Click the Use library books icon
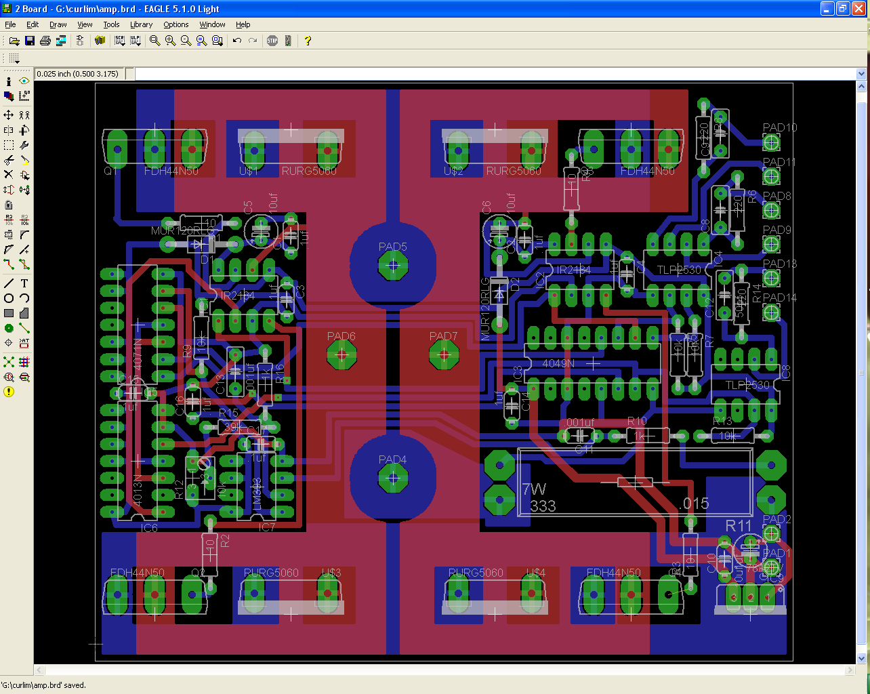This screenshot has width=870, height=694. (x=100, y=41)
